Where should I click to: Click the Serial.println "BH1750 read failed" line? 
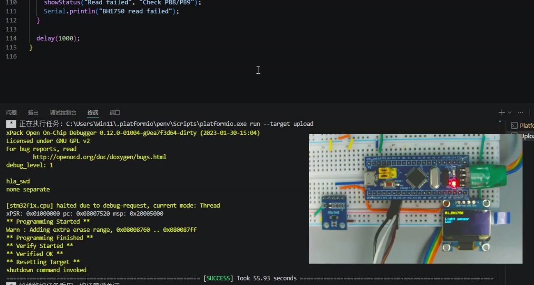click(x=111, y=11)
